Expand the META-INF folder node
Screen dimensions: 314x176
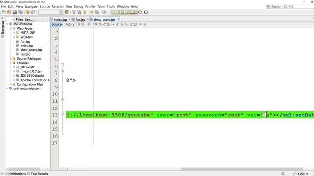click(x=14, y=33)
